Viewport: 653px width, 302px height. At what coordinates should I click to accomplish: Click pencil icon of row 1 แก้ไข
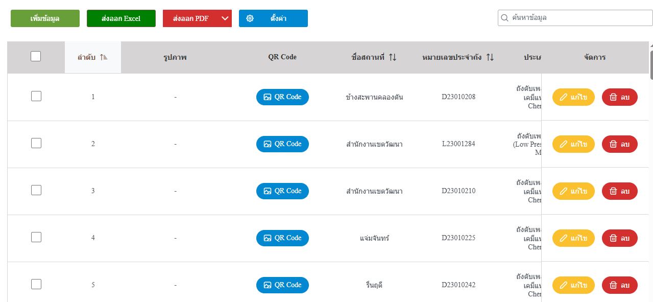tap(564, 97)
